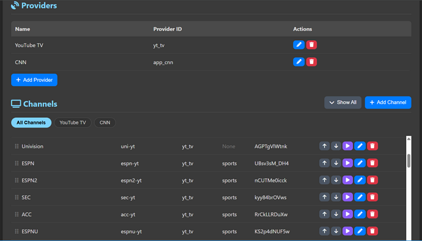422x241 pixels.
Task: Move Univision channel down
Action: pos(336,146)
